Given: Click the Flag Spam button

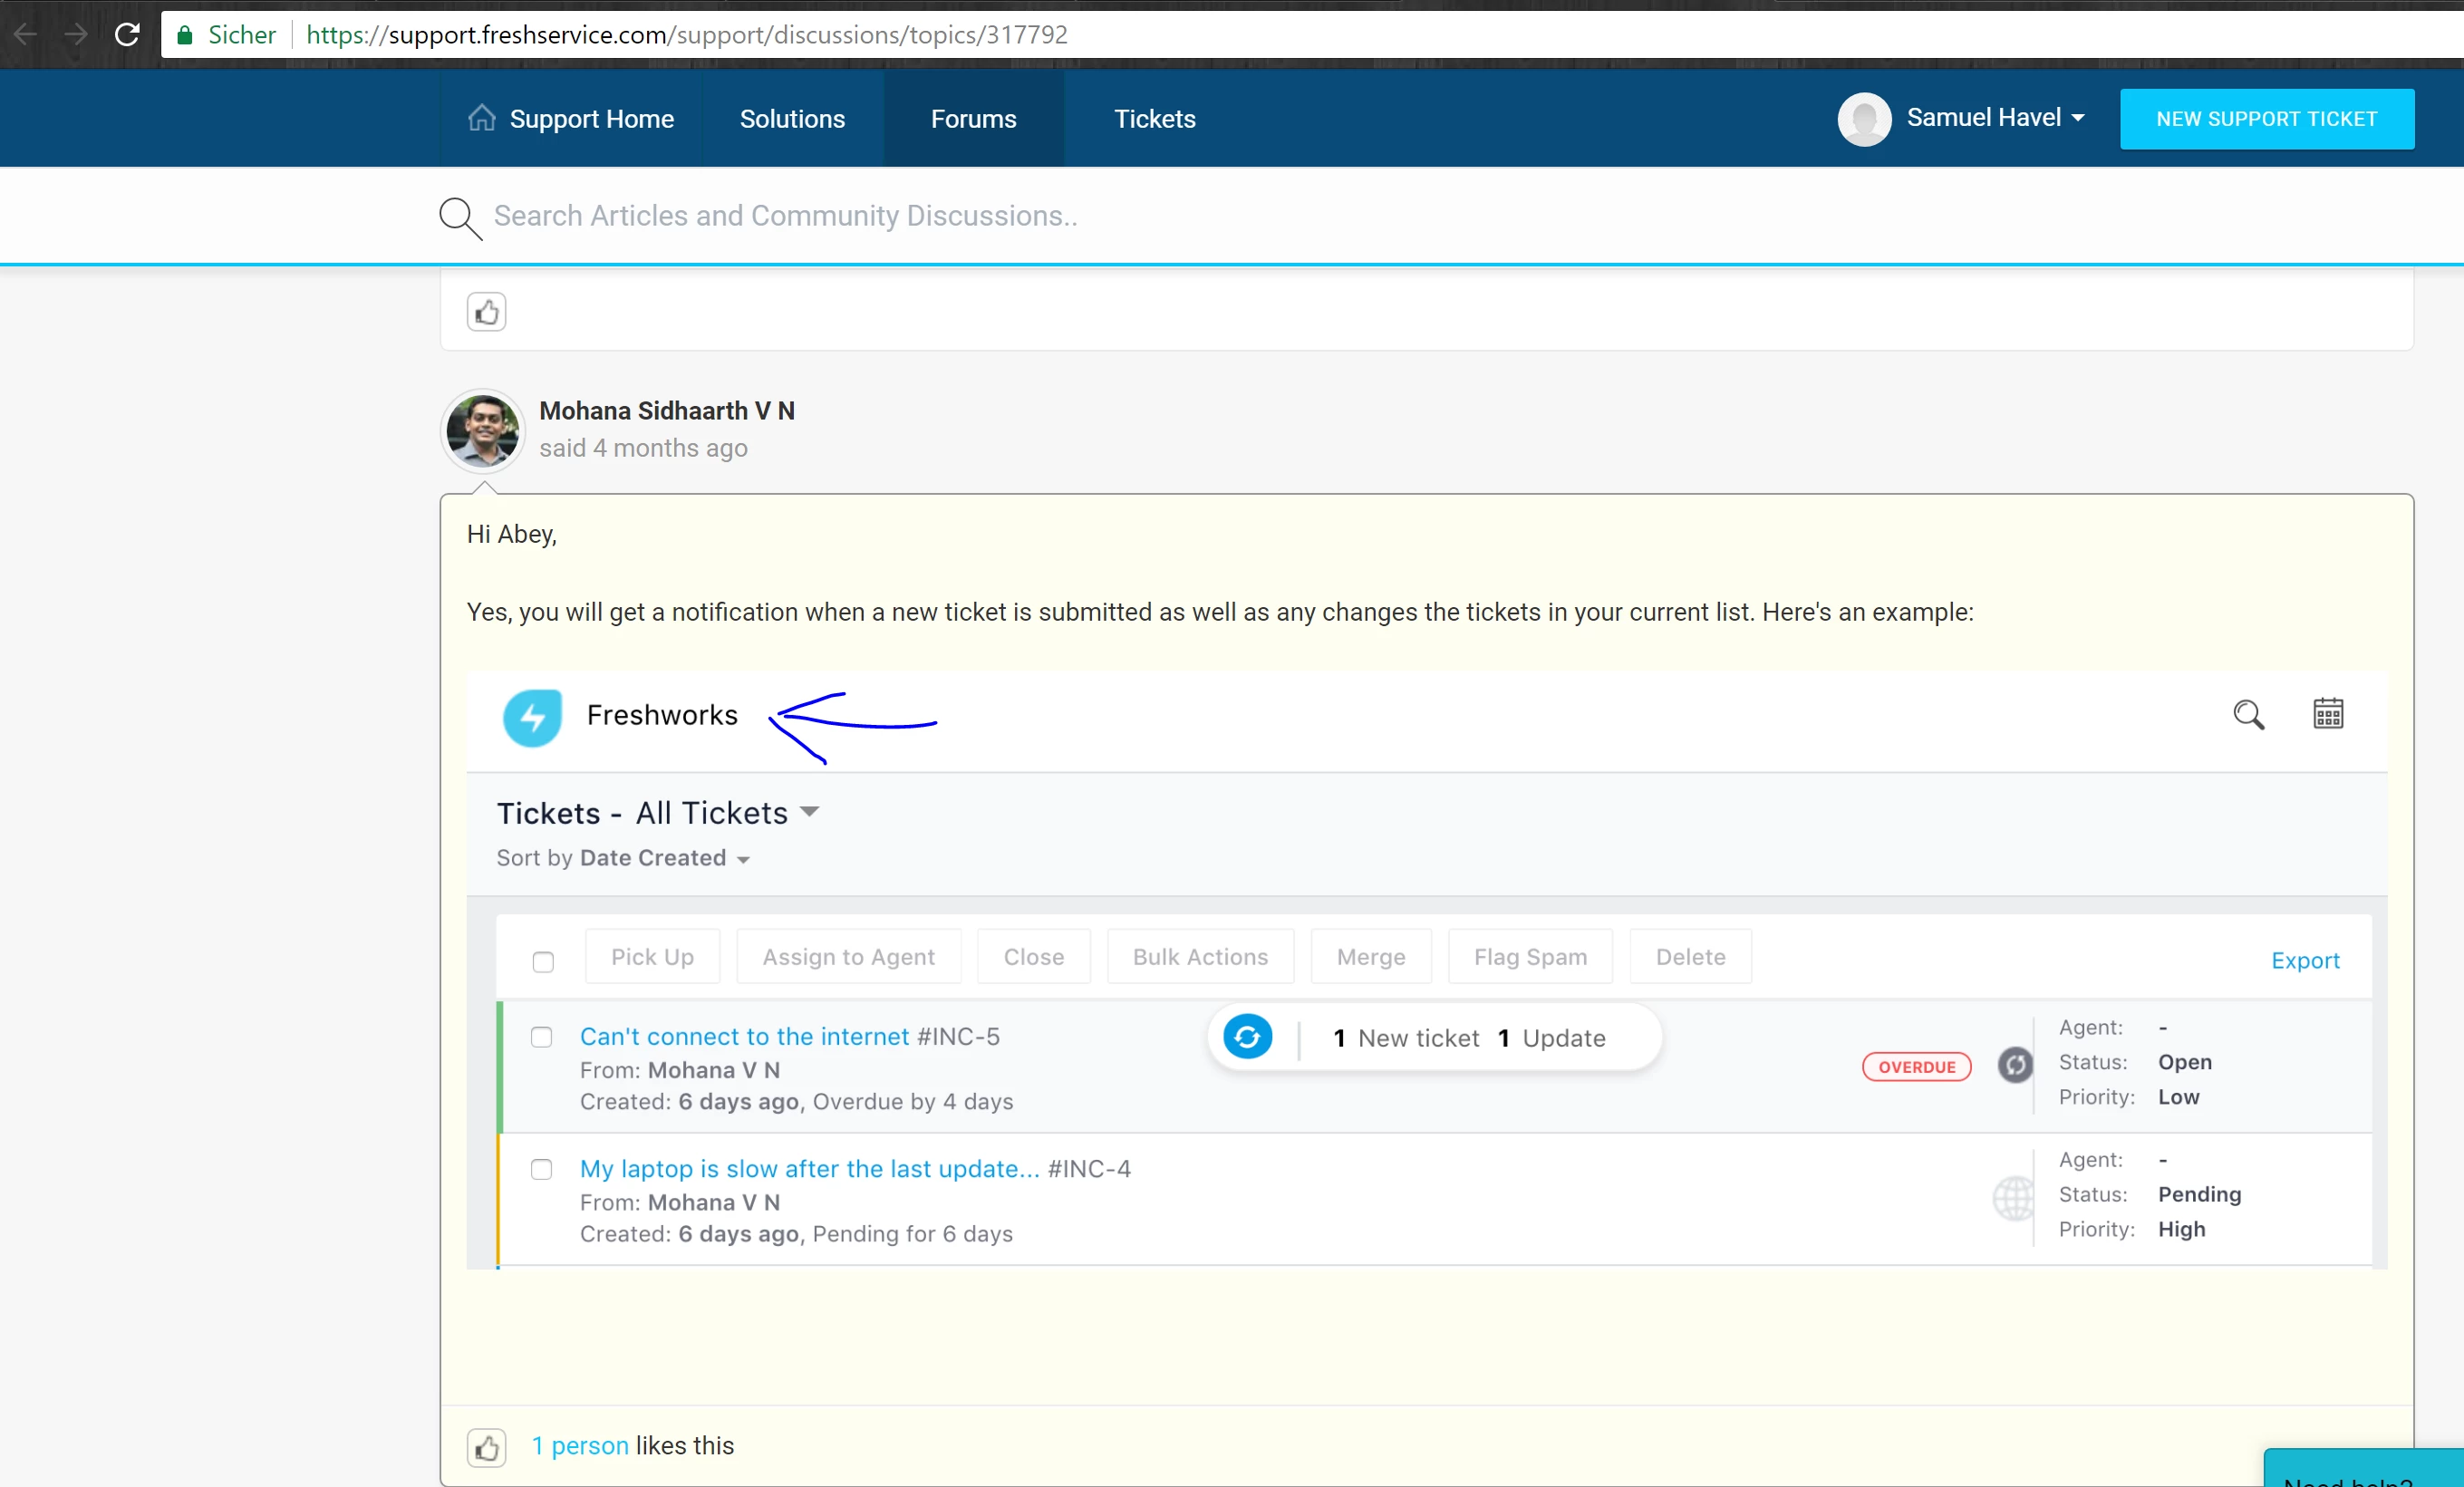Looking at the screenshot, I should coord(1530,957).
